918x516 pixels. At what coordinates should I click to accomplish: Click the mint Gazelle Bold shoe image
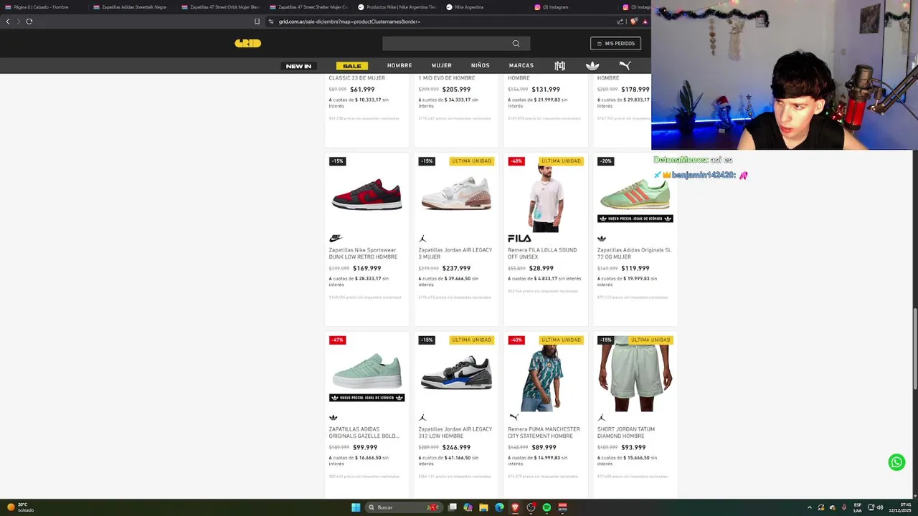click(366, 373)
